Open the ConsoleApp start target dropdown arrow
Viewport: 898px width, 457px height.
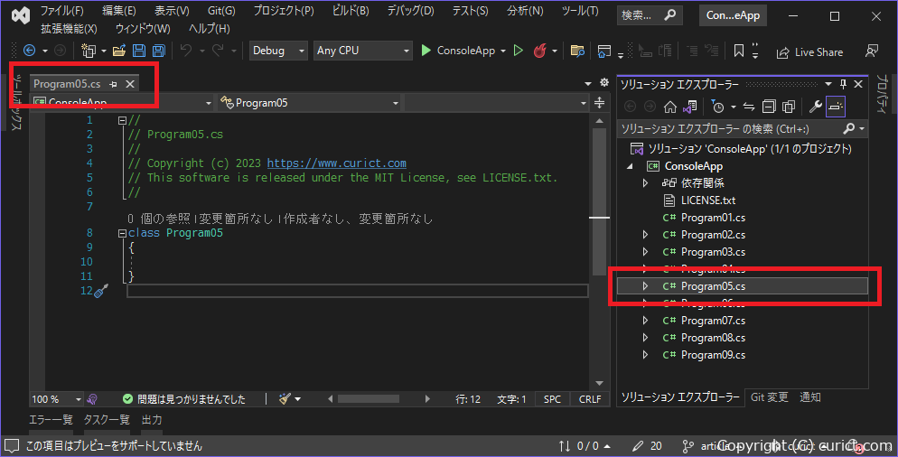point(503,51)
